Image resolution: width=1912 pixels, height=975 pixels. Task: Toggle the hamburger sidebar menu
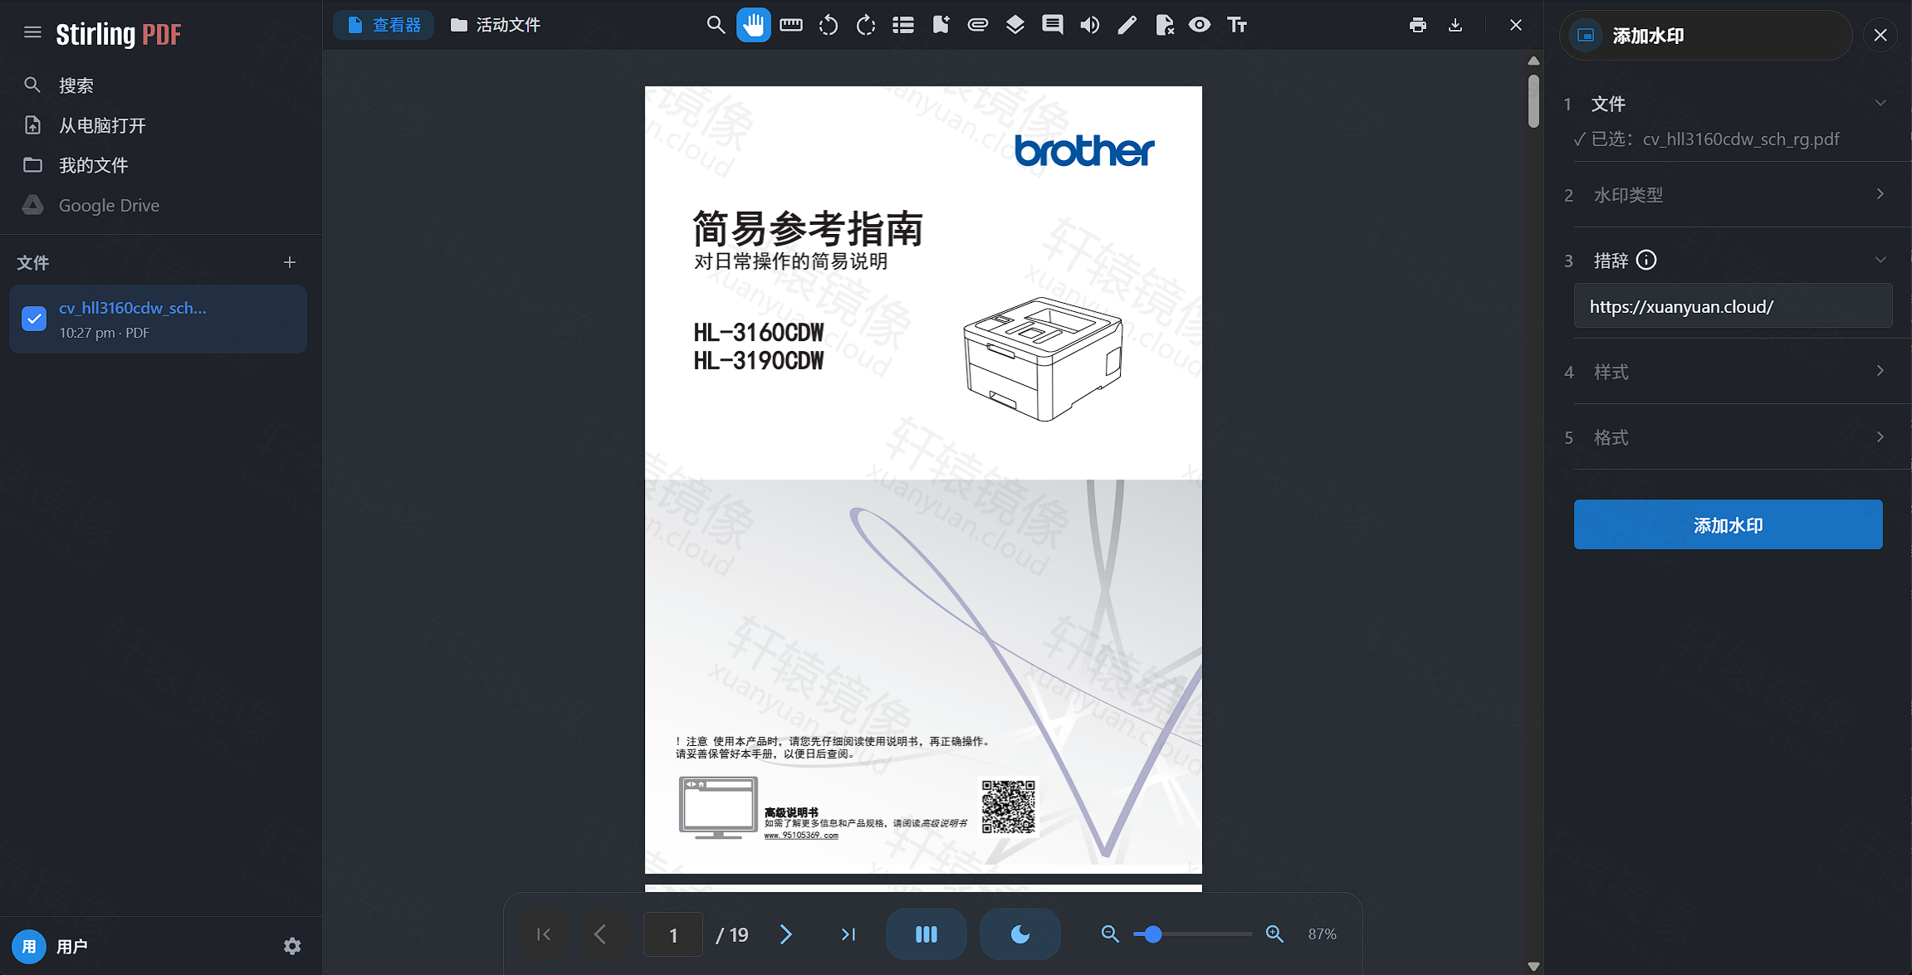tap(32, 32)
